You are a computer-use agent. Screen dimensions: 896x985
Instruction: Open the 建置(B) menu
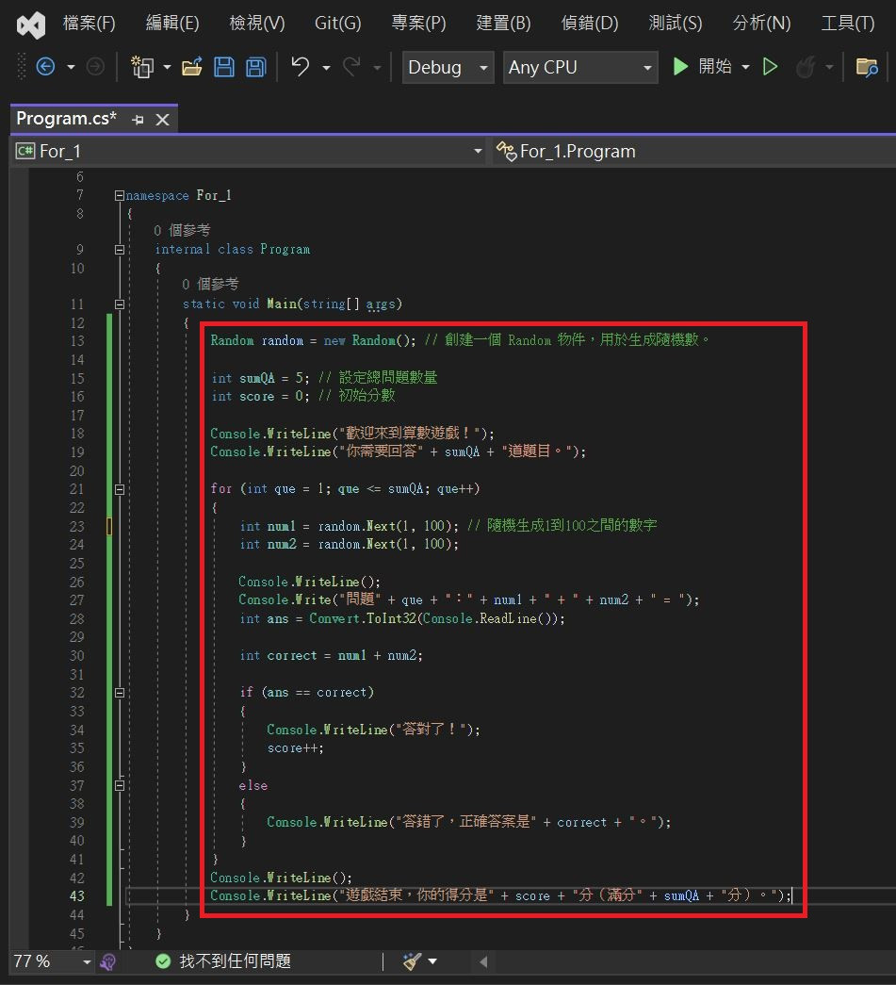pyautogui.click(x=503, y=24)
